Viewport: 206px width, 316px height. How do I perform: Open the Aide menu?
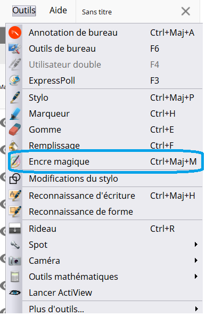pos(58,11)
